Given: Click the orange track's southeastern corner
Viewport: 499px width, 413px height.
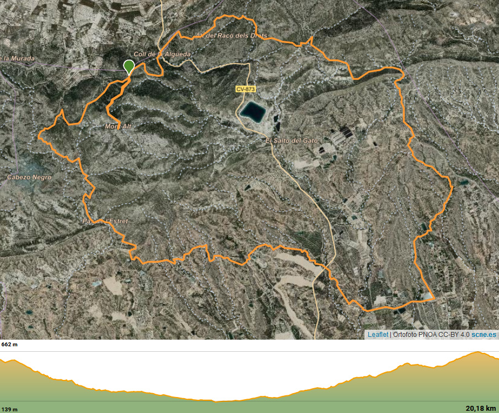Looking at the screenshot, I should coord(434,298).
